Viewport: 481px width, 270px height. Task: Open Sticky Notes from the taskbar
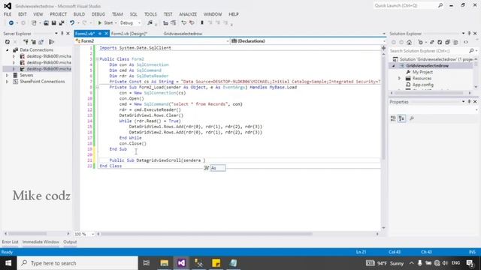click(216, 263)
